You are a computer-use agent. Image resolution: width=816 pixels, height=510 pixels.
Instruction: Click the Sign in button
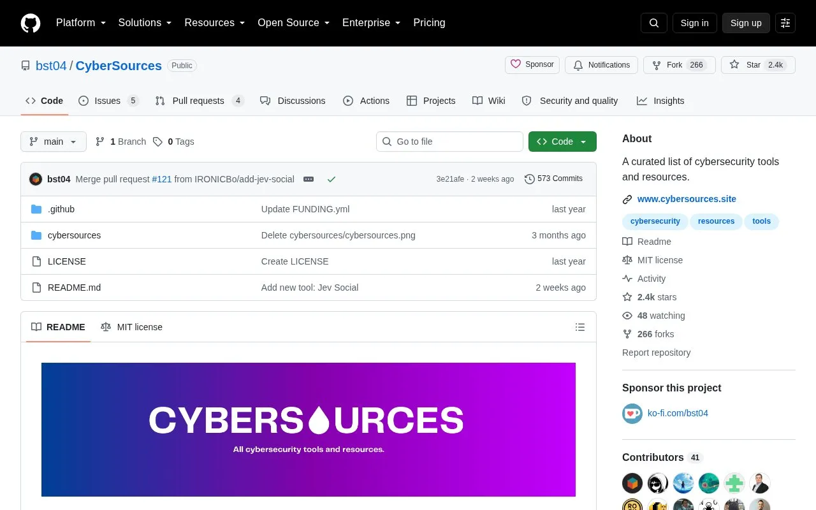(x=694, y=23)
